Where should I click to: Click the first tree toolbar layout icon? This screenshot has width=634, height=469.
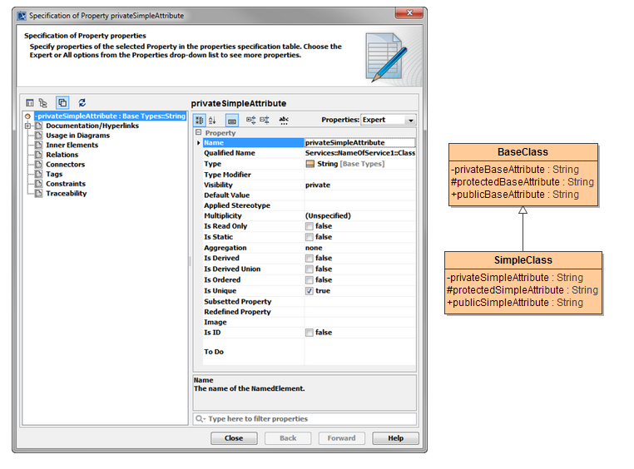point(30,102)
